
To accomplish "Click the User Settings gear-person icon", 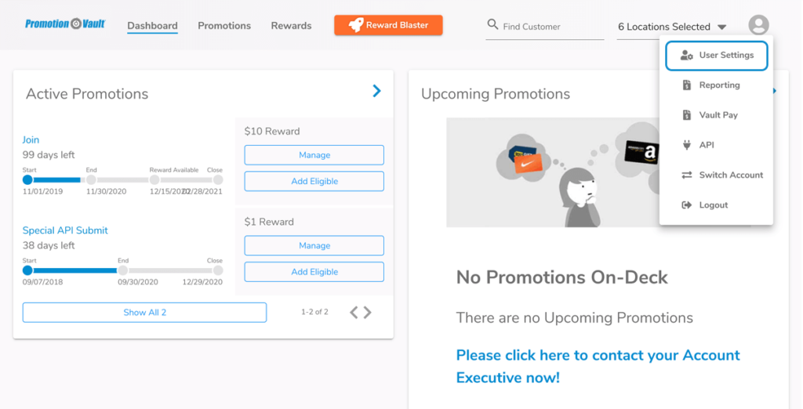I will tap(687, 56).
